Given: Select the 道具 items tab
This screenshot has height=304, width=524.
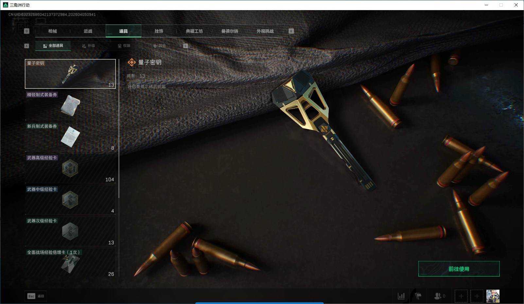Looking at the screenshot, I should point(123,31).
